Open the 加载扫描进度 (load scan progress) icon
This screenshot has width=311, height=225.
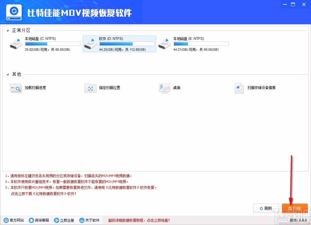click(16, 88)
